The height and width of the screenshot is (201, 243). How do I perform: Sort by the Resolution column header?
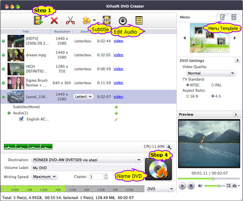tap(62, 32)
